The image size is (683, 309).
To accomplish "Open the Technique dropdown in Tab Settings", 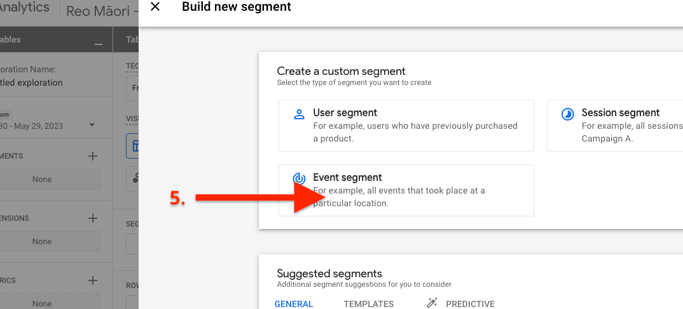I will 132,88.
